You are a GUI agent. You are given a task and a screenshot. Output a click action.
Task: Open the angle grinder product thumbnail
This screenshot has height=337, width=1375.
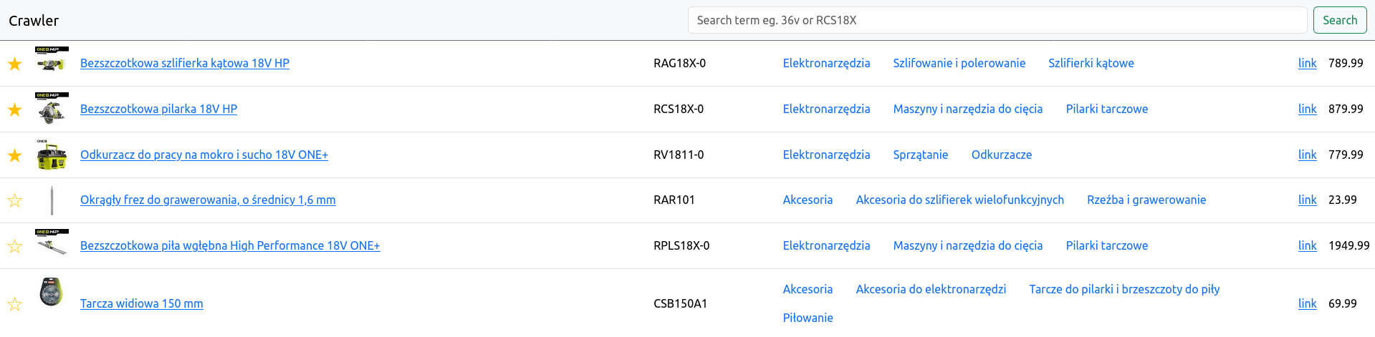(52, 61)
